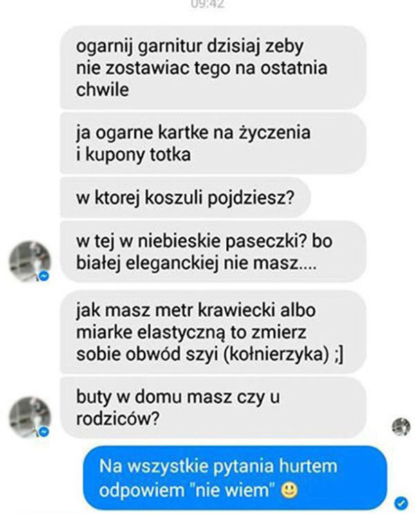Tap the word '(kołnierzyka)' in the measuring message
This screenshot has width=415, height=514.
click(x=276, y=354)
